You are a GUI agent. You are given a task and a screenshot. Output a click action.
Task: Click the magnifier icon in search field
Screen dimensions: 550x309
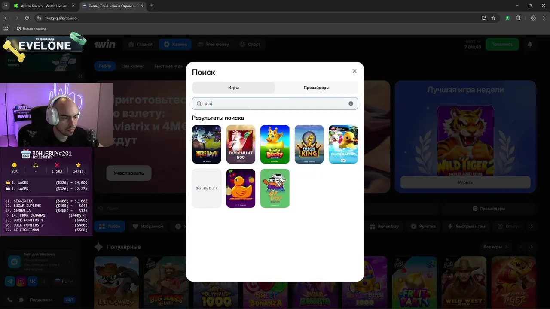click(x=199, y=103)
